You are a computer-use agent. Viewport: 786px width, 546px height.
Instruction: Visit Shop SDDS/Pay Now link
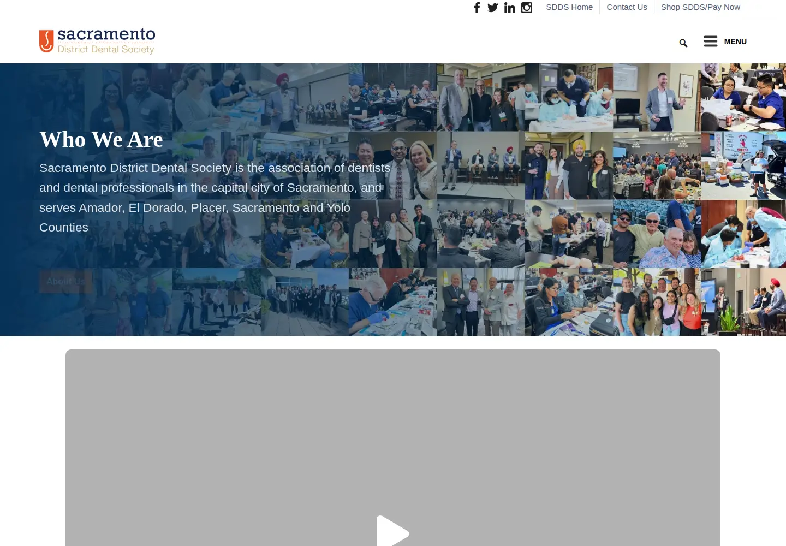700,7
